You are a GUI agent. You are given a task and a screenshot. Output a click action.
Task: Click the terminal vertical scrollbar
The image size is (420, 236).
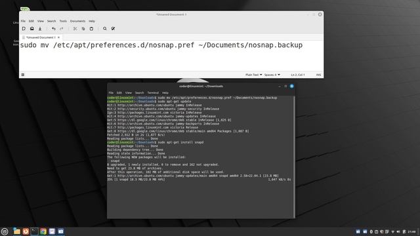coord(294,157)
